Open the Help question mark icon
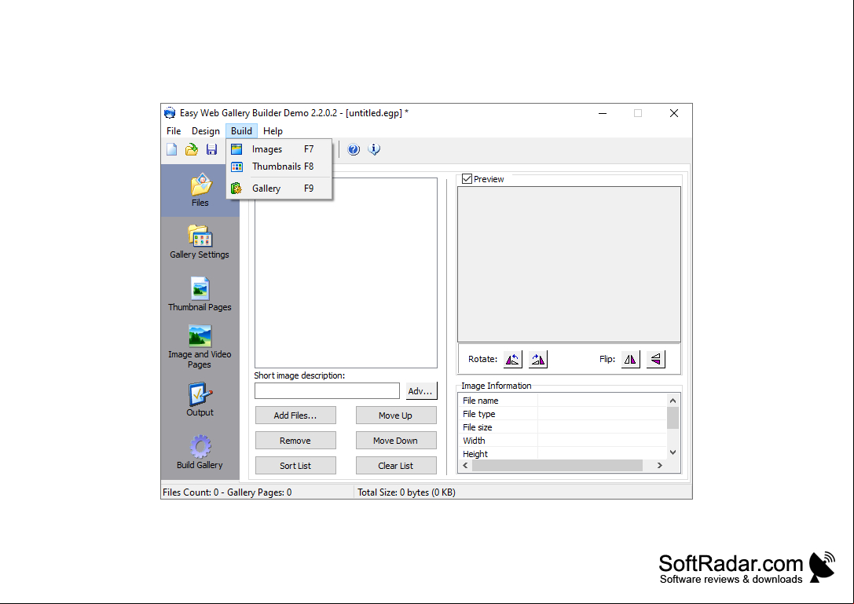The width and height of the screenshot is (854, 604). (354, 149)
